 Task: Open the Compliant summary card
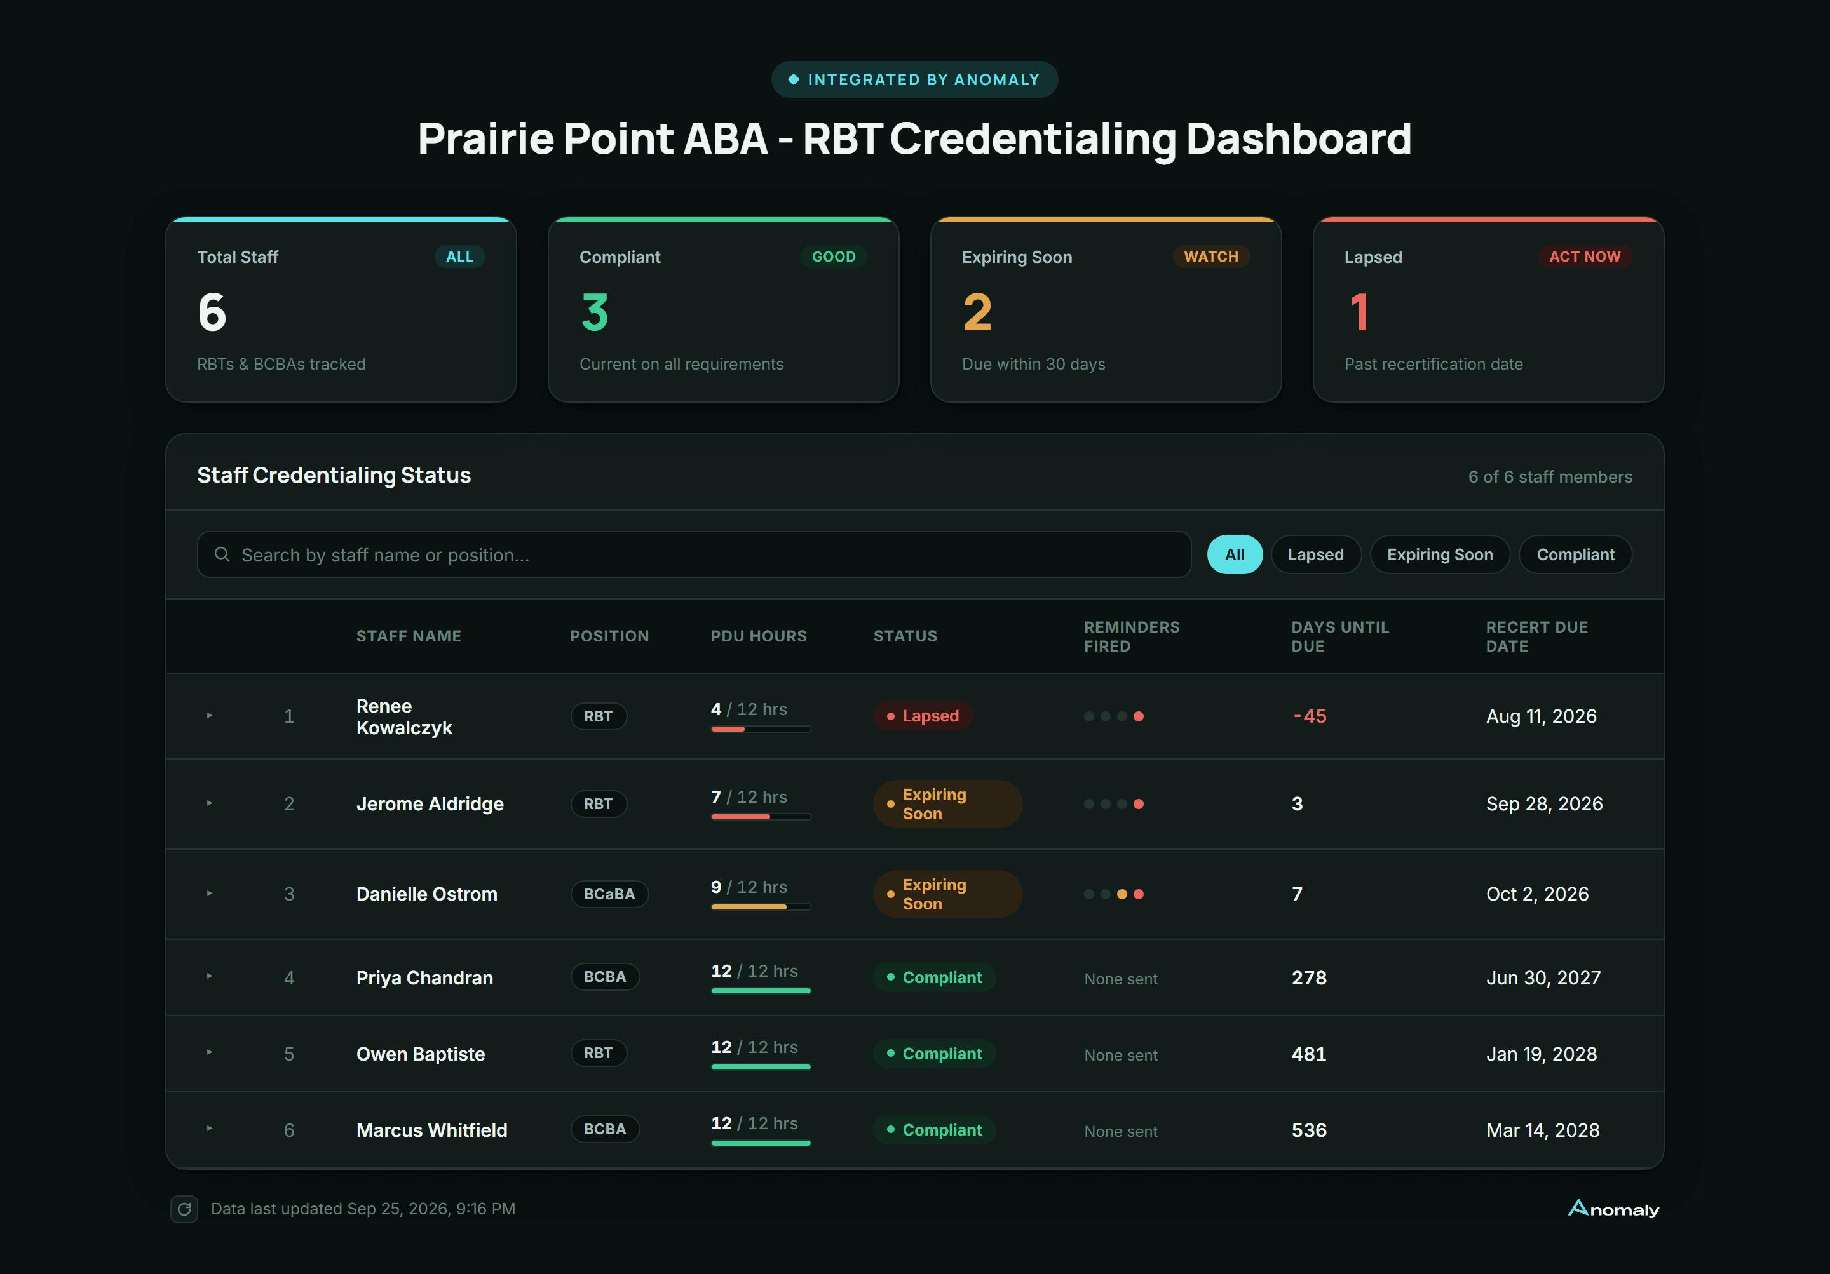724,309
